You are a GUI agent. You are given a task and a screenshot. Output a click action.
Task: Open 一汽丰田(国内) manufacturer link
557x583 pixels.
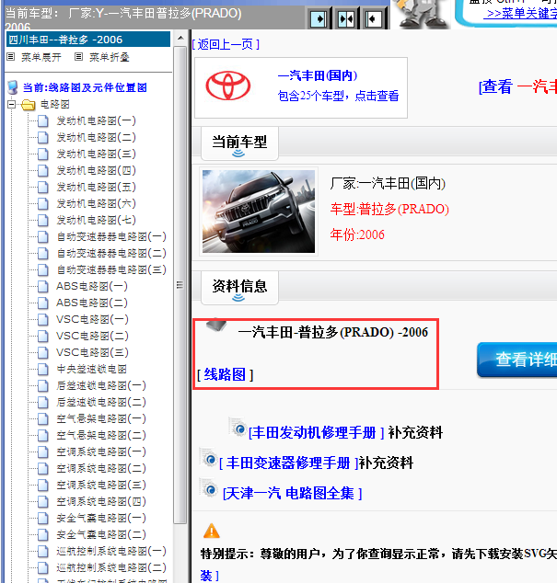[x=318, y=75]
